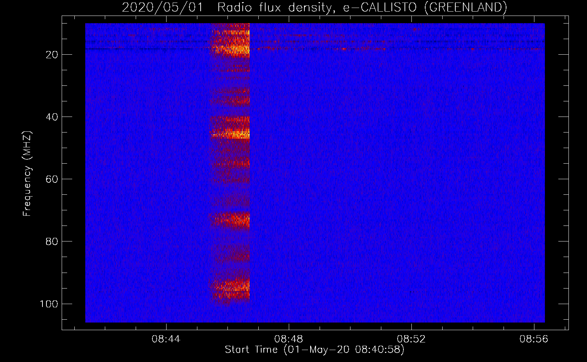Click the 08:44 time tick label
Screen dimensions: 587x362
click(166, 339)
